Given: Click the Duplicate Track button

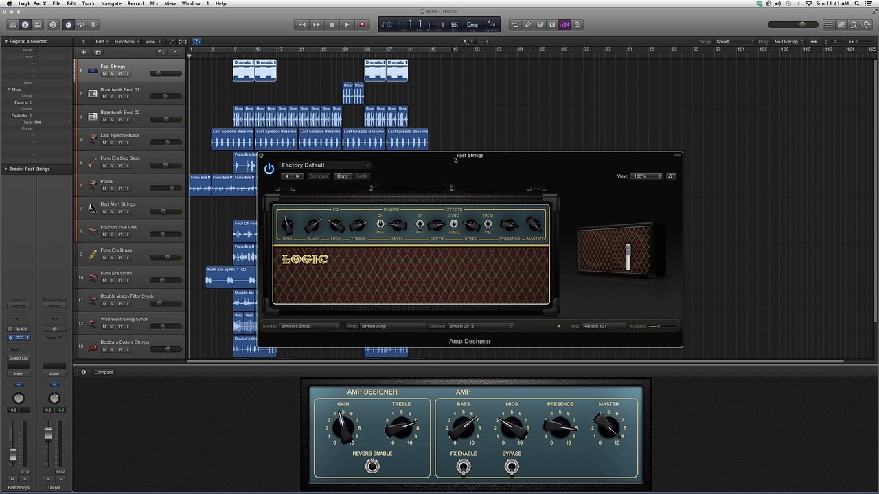Looking at the screenshot, I should 98,52.
